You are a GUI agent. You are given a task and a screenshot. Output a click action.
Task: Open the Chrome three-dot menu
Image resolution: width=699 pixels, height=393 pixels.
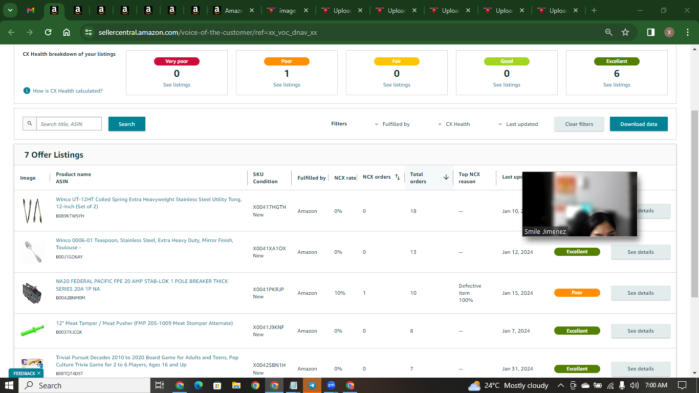(x=687, y=32)
